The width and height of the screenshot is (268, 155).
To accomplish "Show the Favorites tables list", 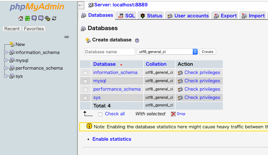I will click(x=34, y=29).
